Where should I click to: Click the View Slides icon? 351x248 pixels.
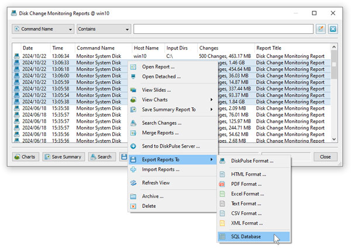(x=133, y=90)
